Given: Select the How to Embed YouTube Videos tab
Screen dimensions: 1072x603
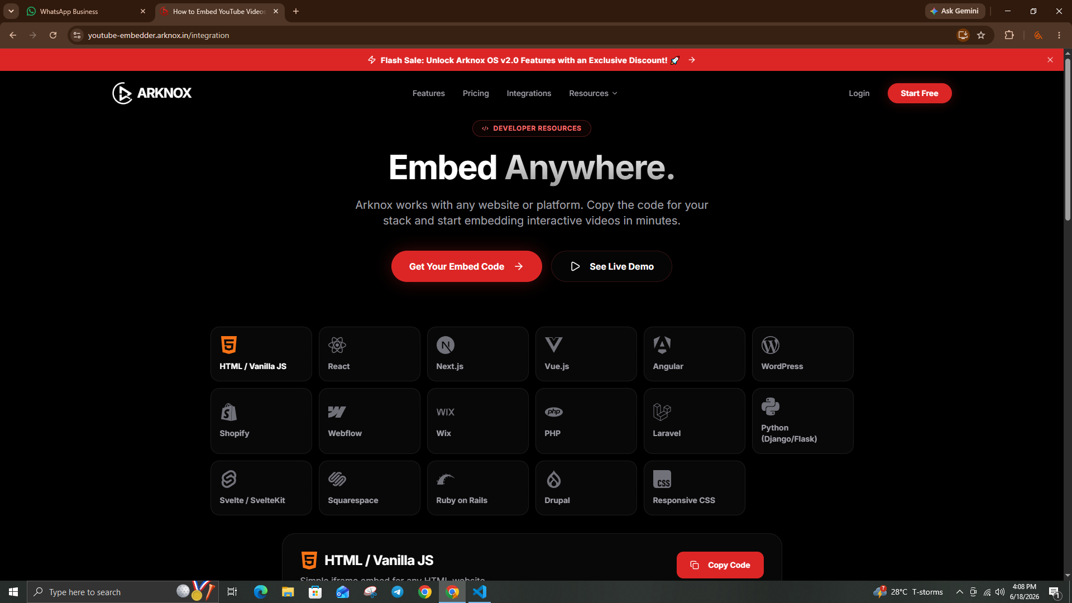Looking at the screenshot, I should pos(219,11).
